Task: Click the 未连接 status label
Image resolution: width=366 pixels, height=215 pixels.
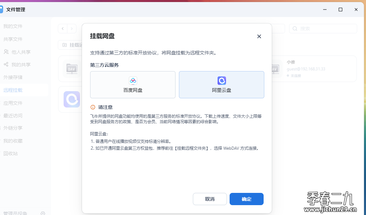Action: 296,76
